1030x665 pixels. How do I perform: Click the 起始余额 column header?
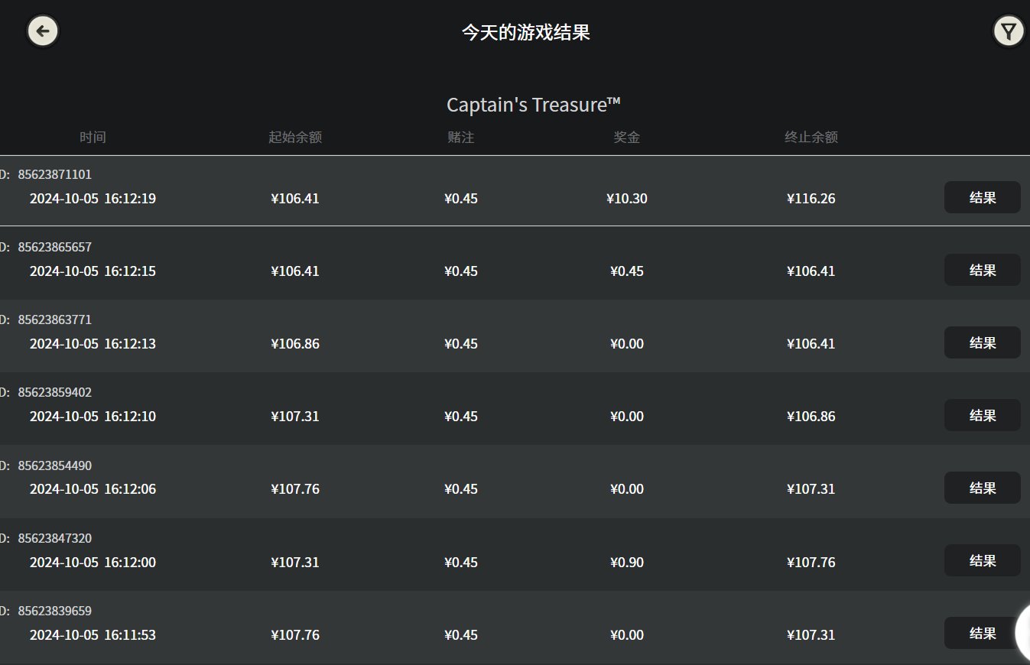[x=295, y=138]
